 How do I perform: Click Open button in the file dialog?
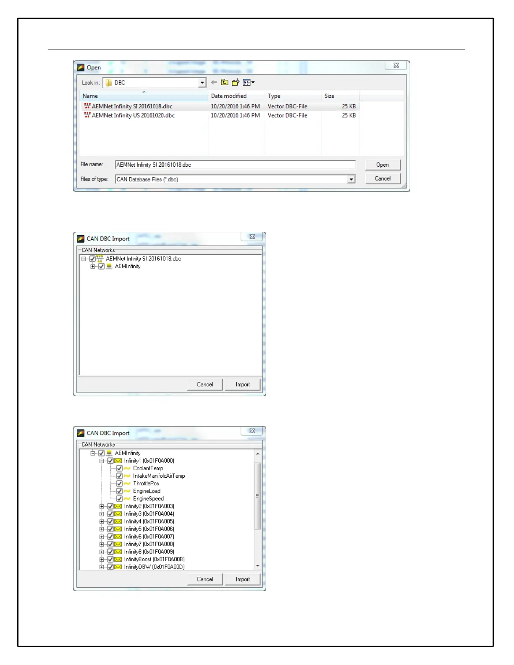click(383, 165)
